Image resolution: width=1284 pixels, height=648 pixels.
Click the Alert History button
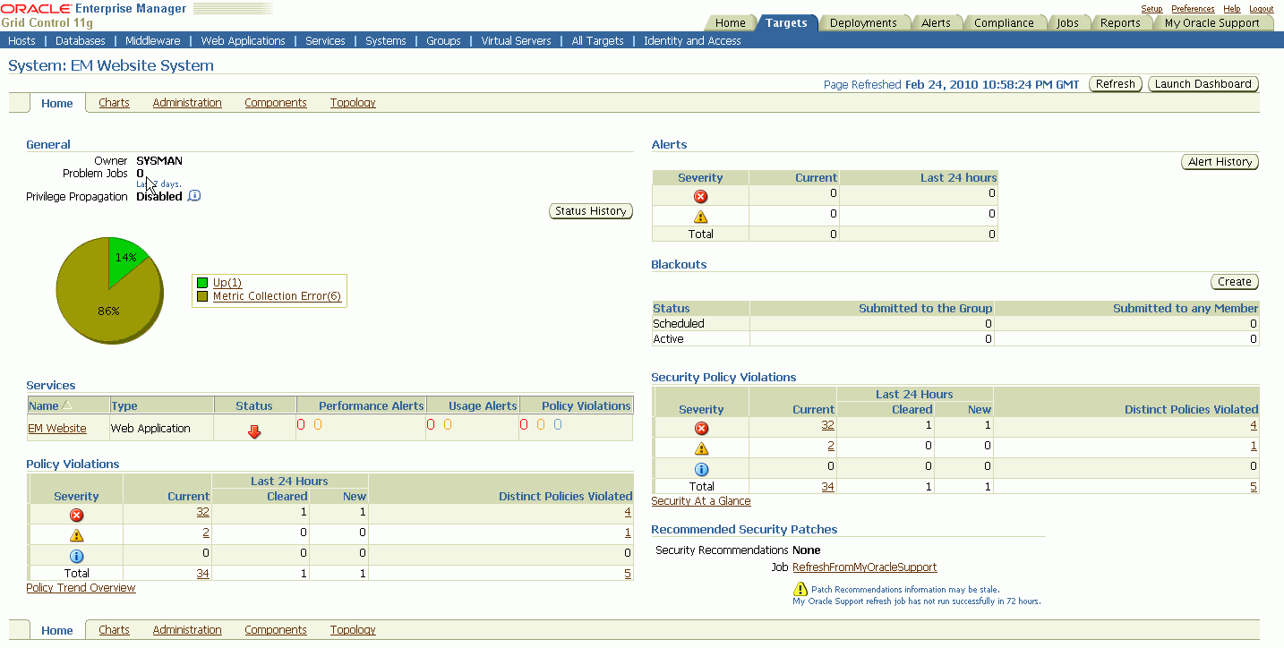coord(1220,162)
